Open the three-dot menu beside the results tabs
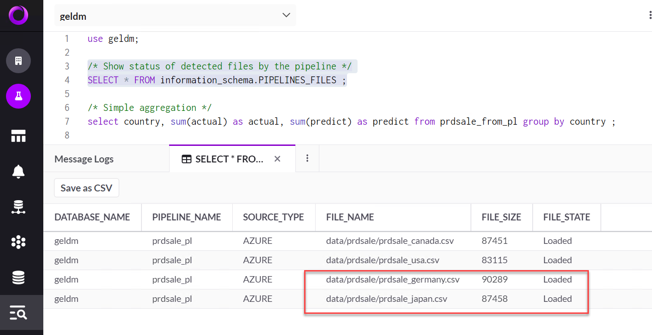 point(307,158)
